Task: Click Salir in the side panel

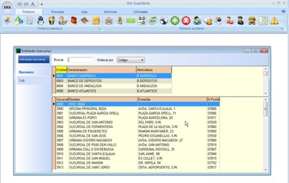Action: pos(22,81)
